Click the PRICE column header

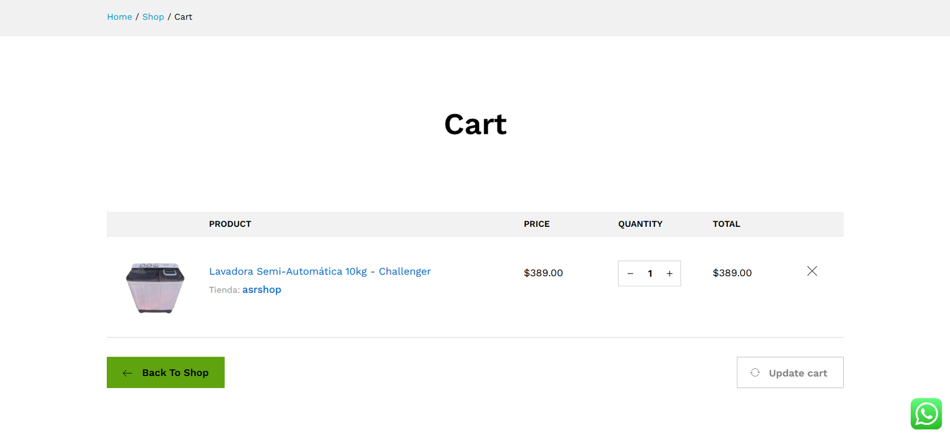pos(537,224)
